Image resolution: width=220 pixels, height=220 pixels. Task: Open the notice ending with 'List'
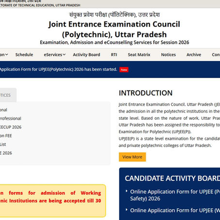tap(3, 144)
